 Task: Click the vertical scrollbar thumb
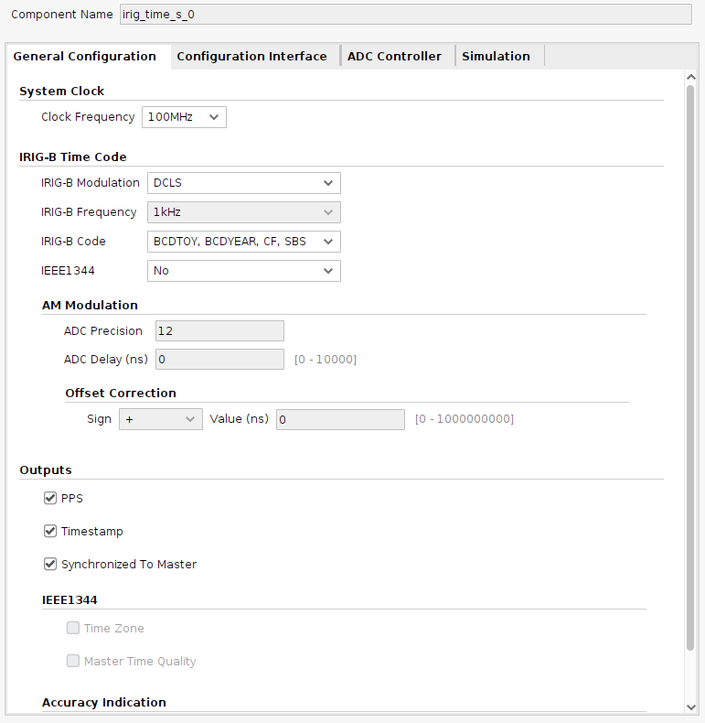(x=690, y=368)
